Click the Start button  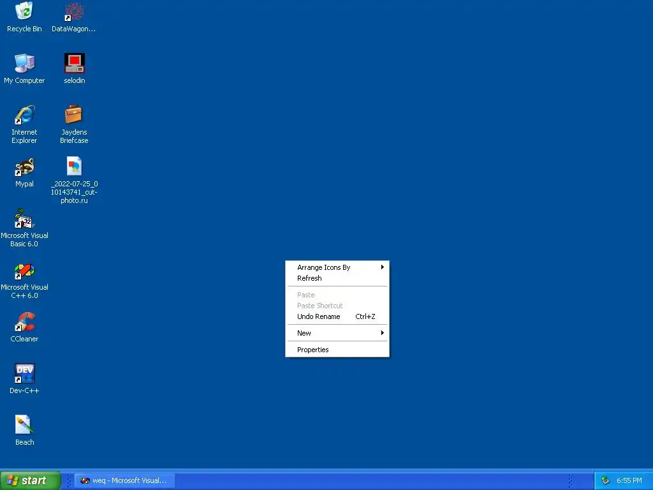coord(31,480)
